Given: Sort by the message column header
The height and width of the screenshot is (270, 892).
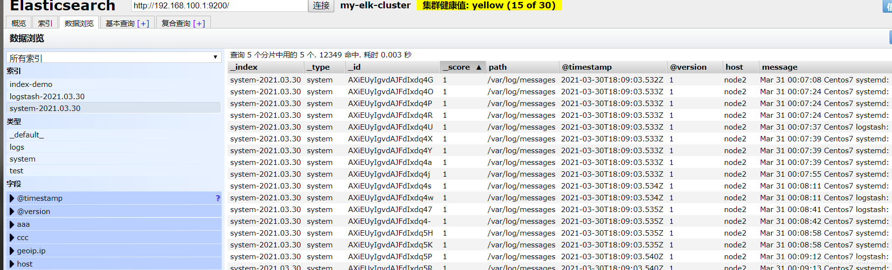Looking at the screenshot, I should 825,67.
